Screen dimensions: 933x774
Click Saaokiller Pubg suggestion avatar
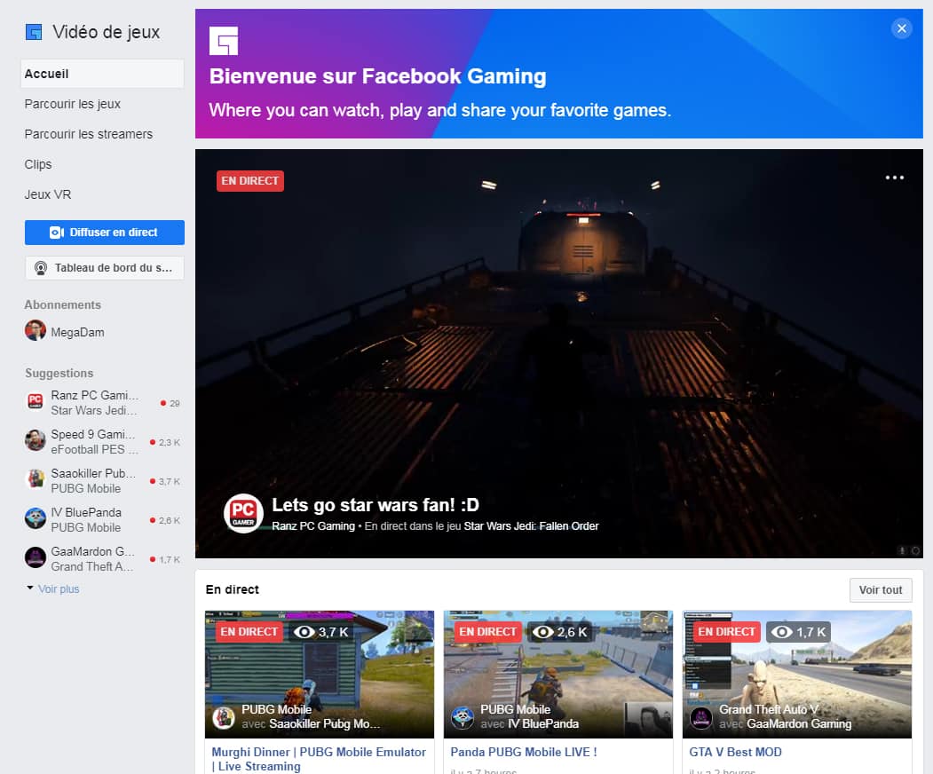[x=36, y=479]
